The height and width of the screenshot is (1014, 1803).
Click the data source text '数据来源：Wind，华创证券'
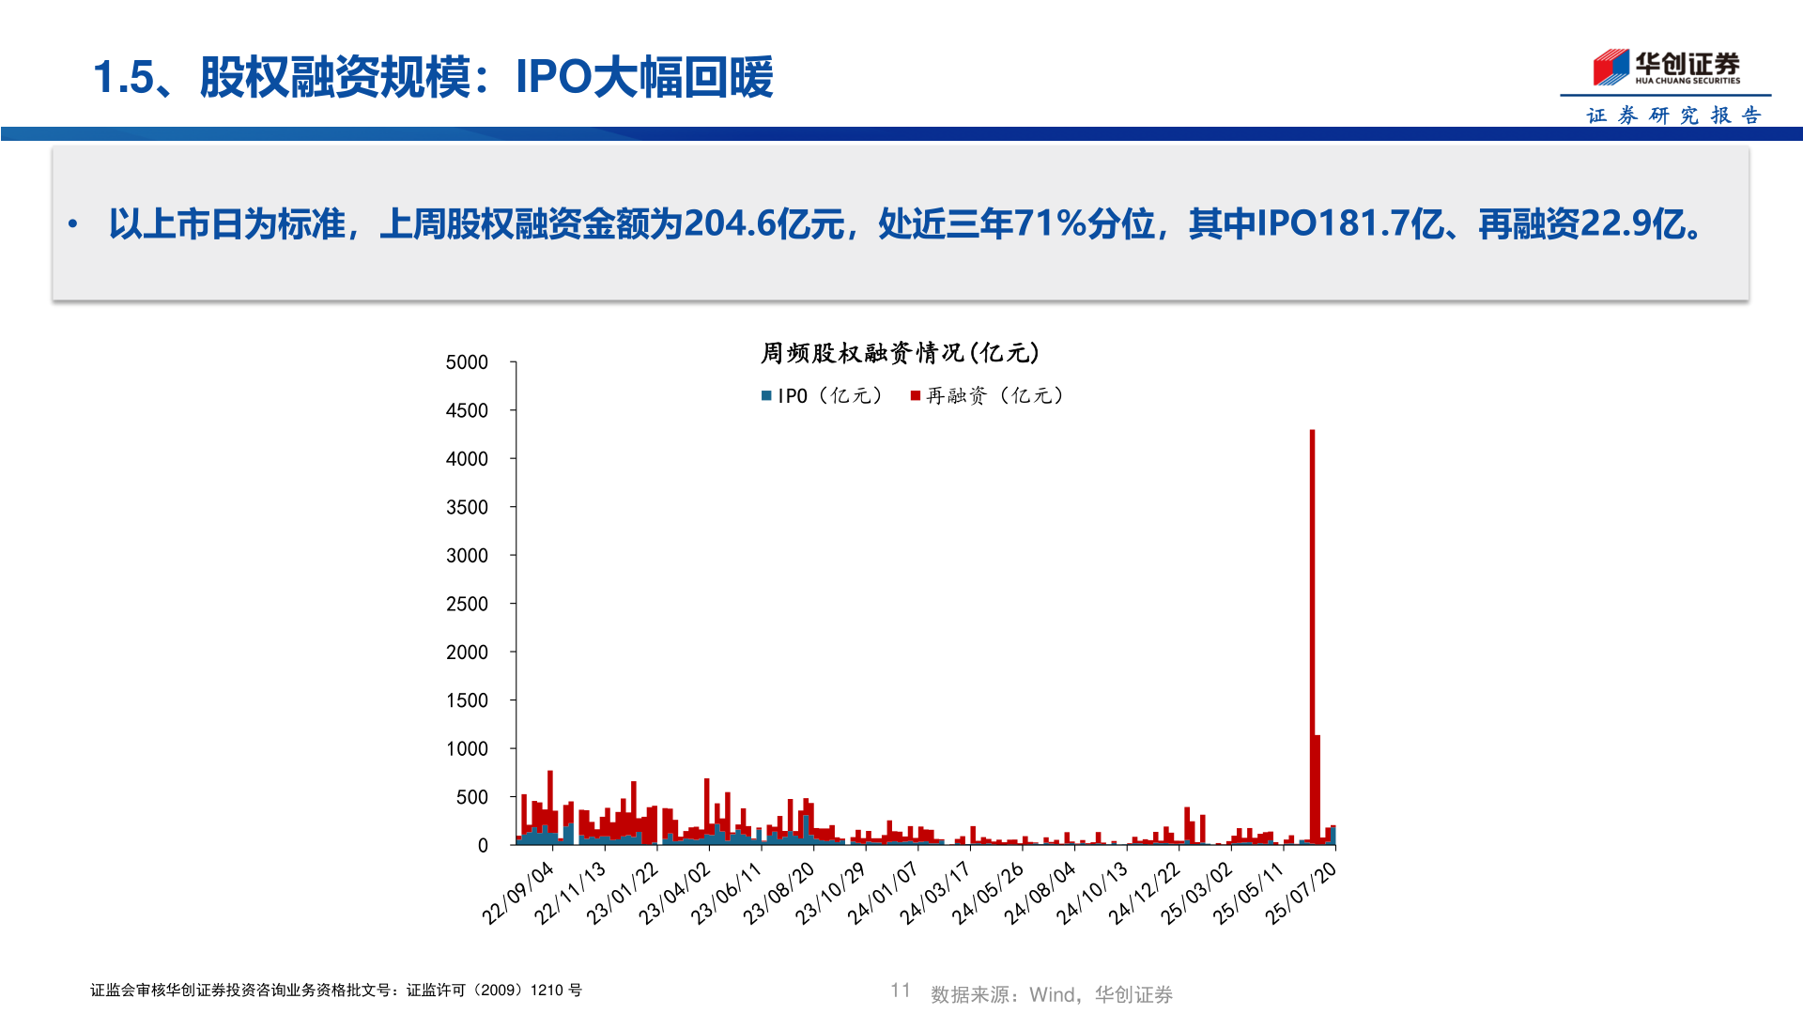click(x=1052, y=994)
